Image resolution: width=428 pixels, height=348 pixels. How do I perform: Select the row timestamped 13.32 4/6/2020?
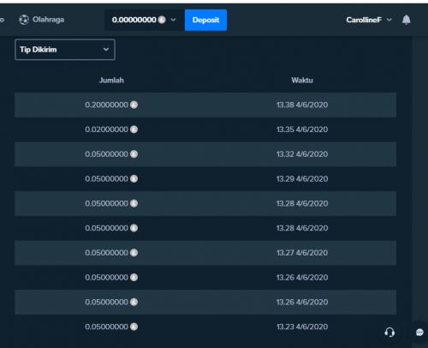pos(205,154)
